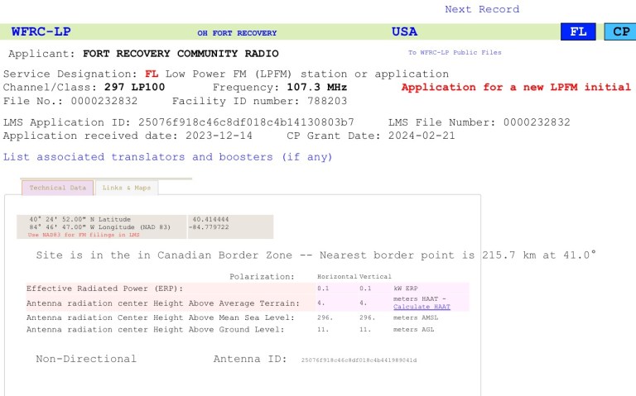Click the decimal longitude -84.779722

coord(210,228)
